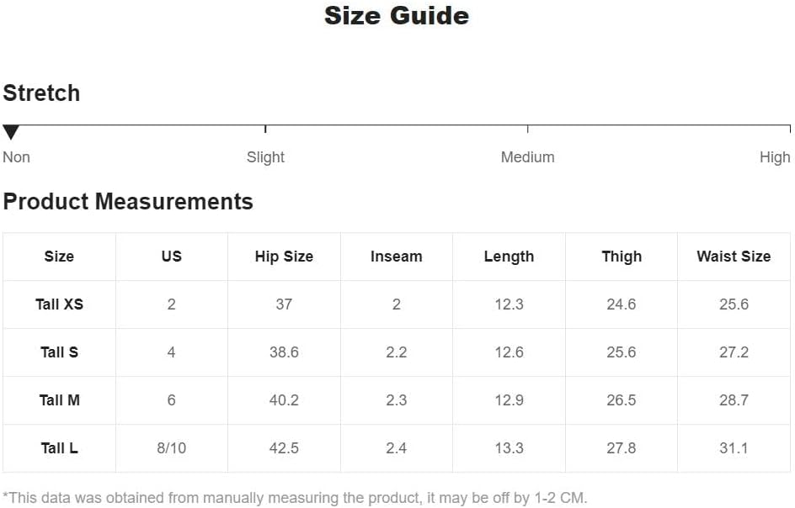The width and height of the screenshot is (795, 508).
Task: Click the Size Guide title
Action: [397, 16]
